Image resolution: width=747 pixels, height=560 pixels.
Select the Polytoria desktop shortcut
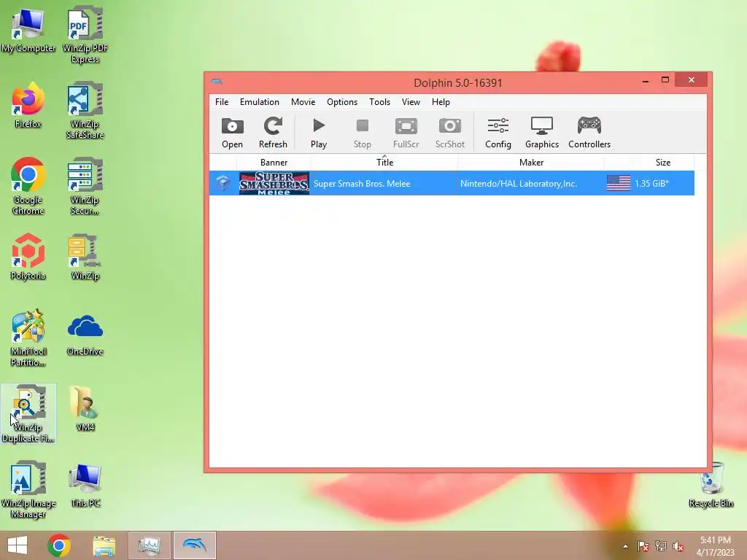click(x=28, y=257)
